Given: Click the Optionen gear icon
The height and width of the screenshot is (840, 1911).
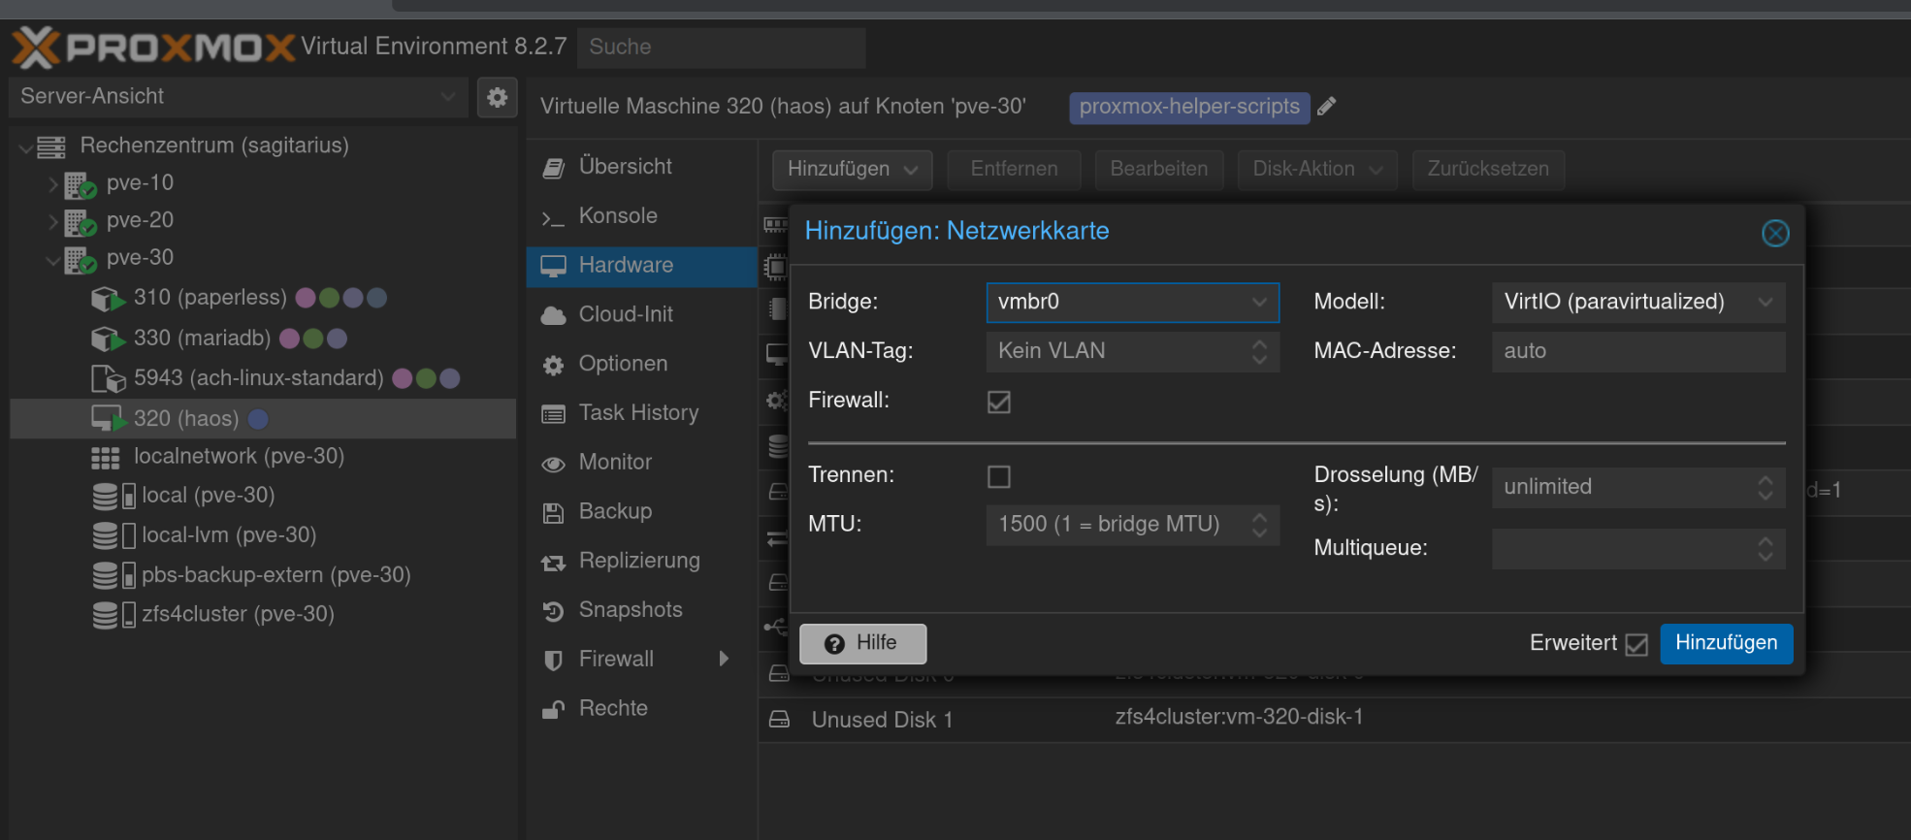Looking at the screenshot, I should (553, 365).
